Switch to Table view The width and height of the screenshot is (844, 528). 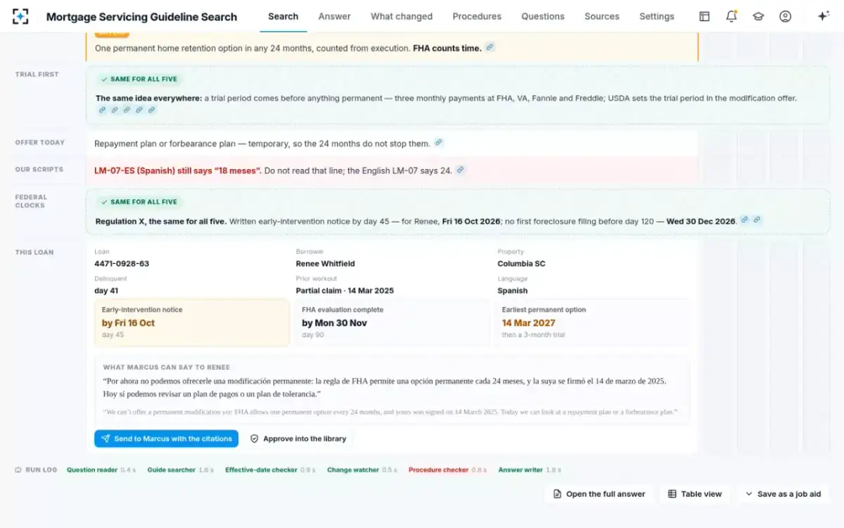pyautogui.click(x=695, y=494)
